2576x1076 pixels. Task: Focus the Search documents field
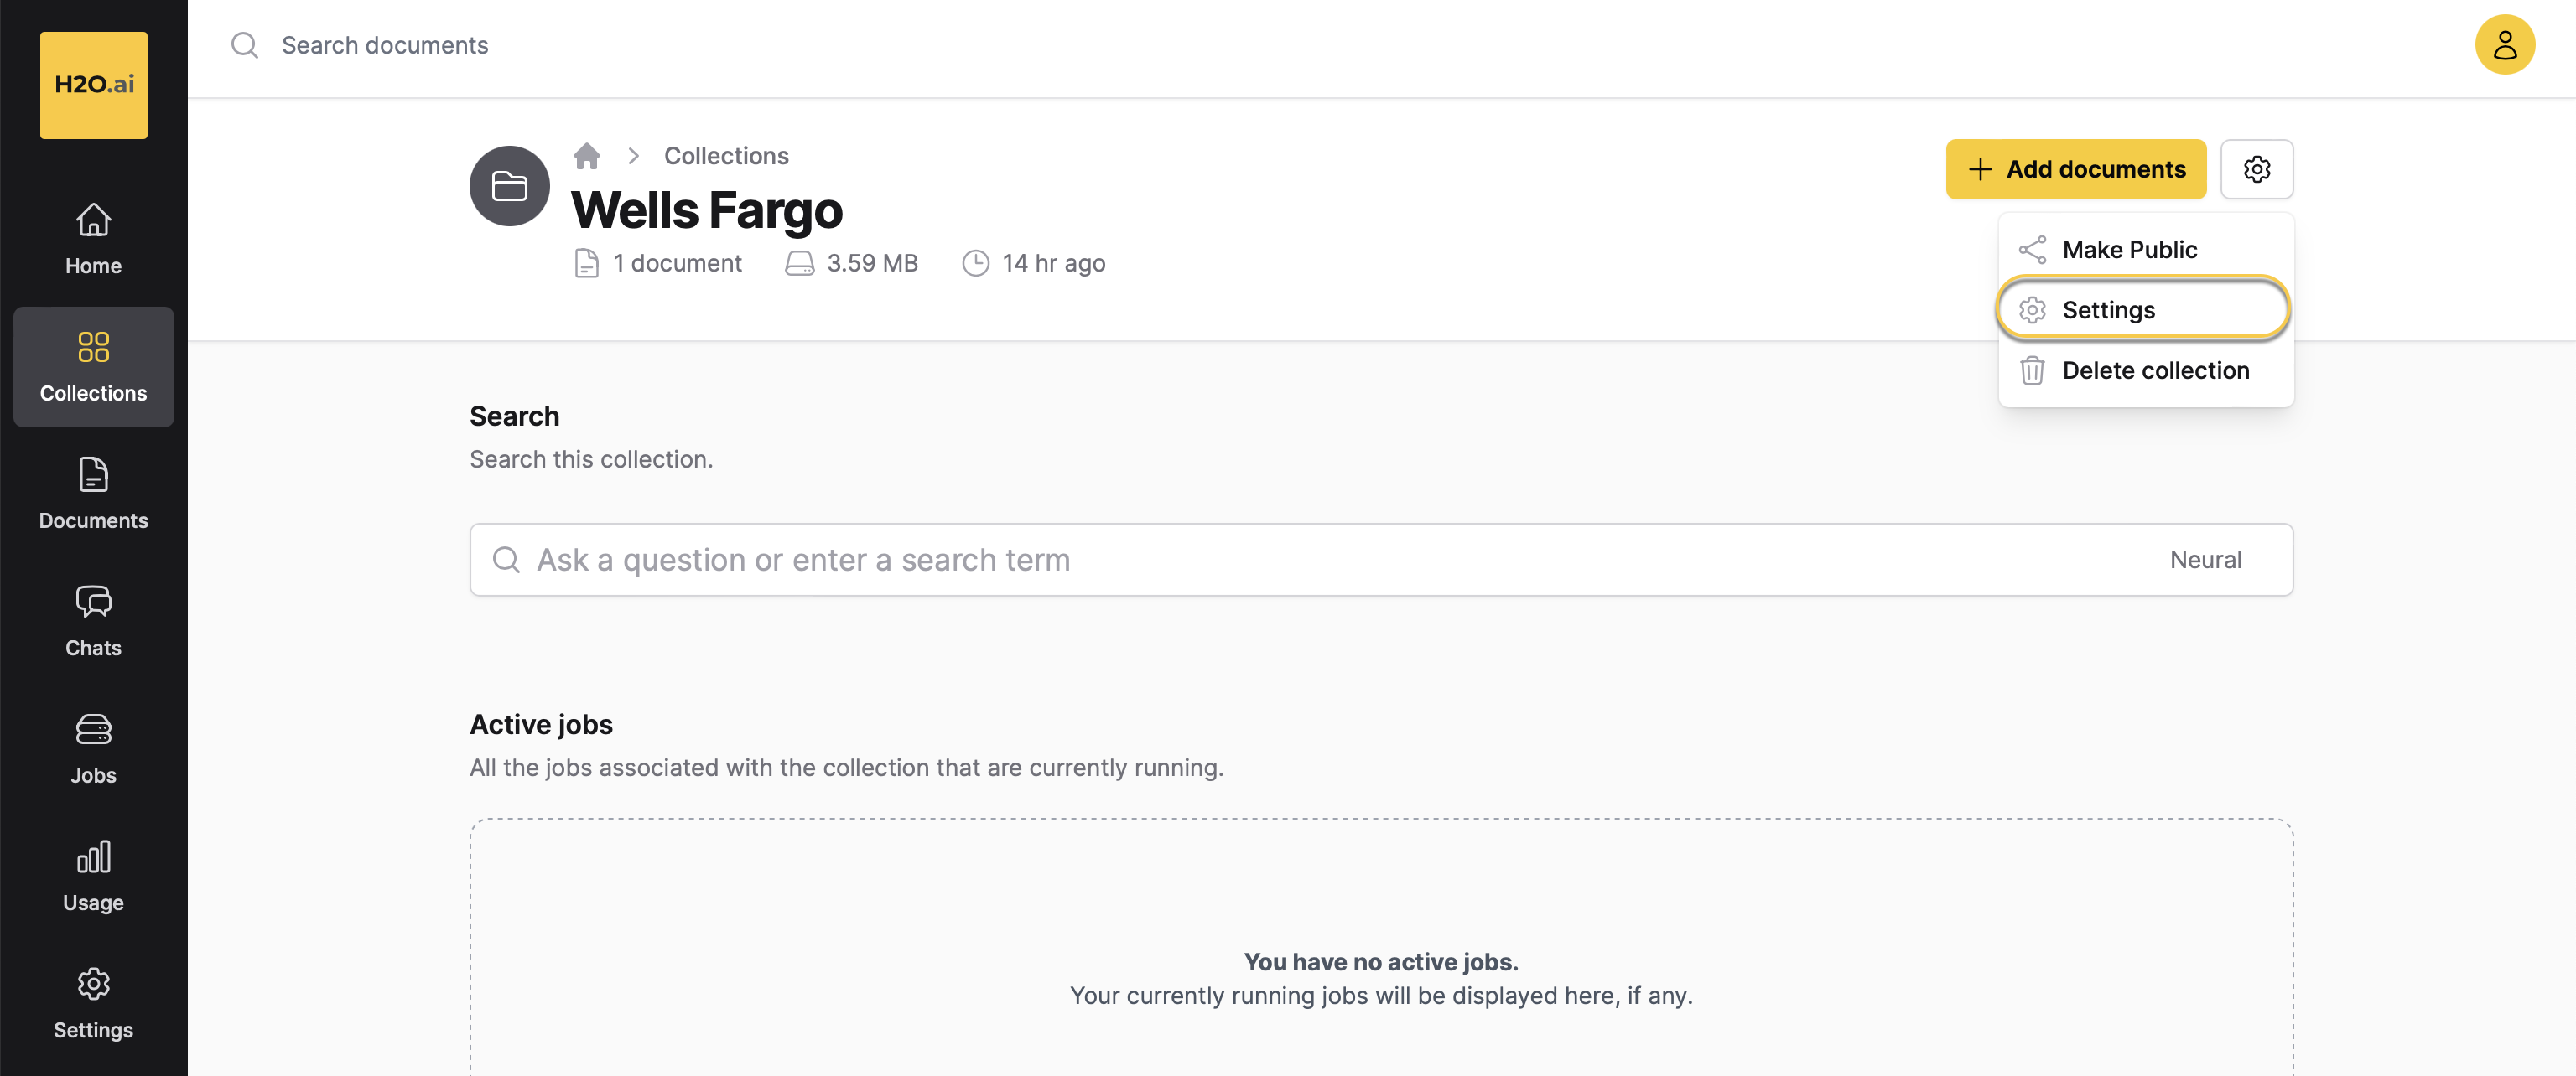point(385,45)
